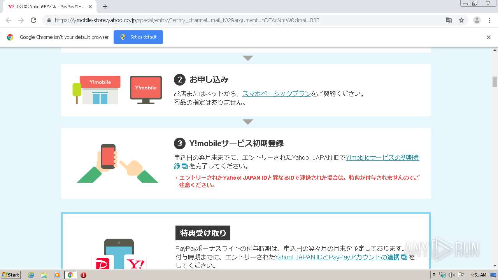Click the address bar URL
This screenshot has width=498, height=280.
click(187, 20)
